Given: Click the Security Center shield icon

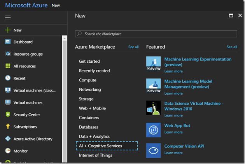Looking at the screenshot, I should point(8,115).
